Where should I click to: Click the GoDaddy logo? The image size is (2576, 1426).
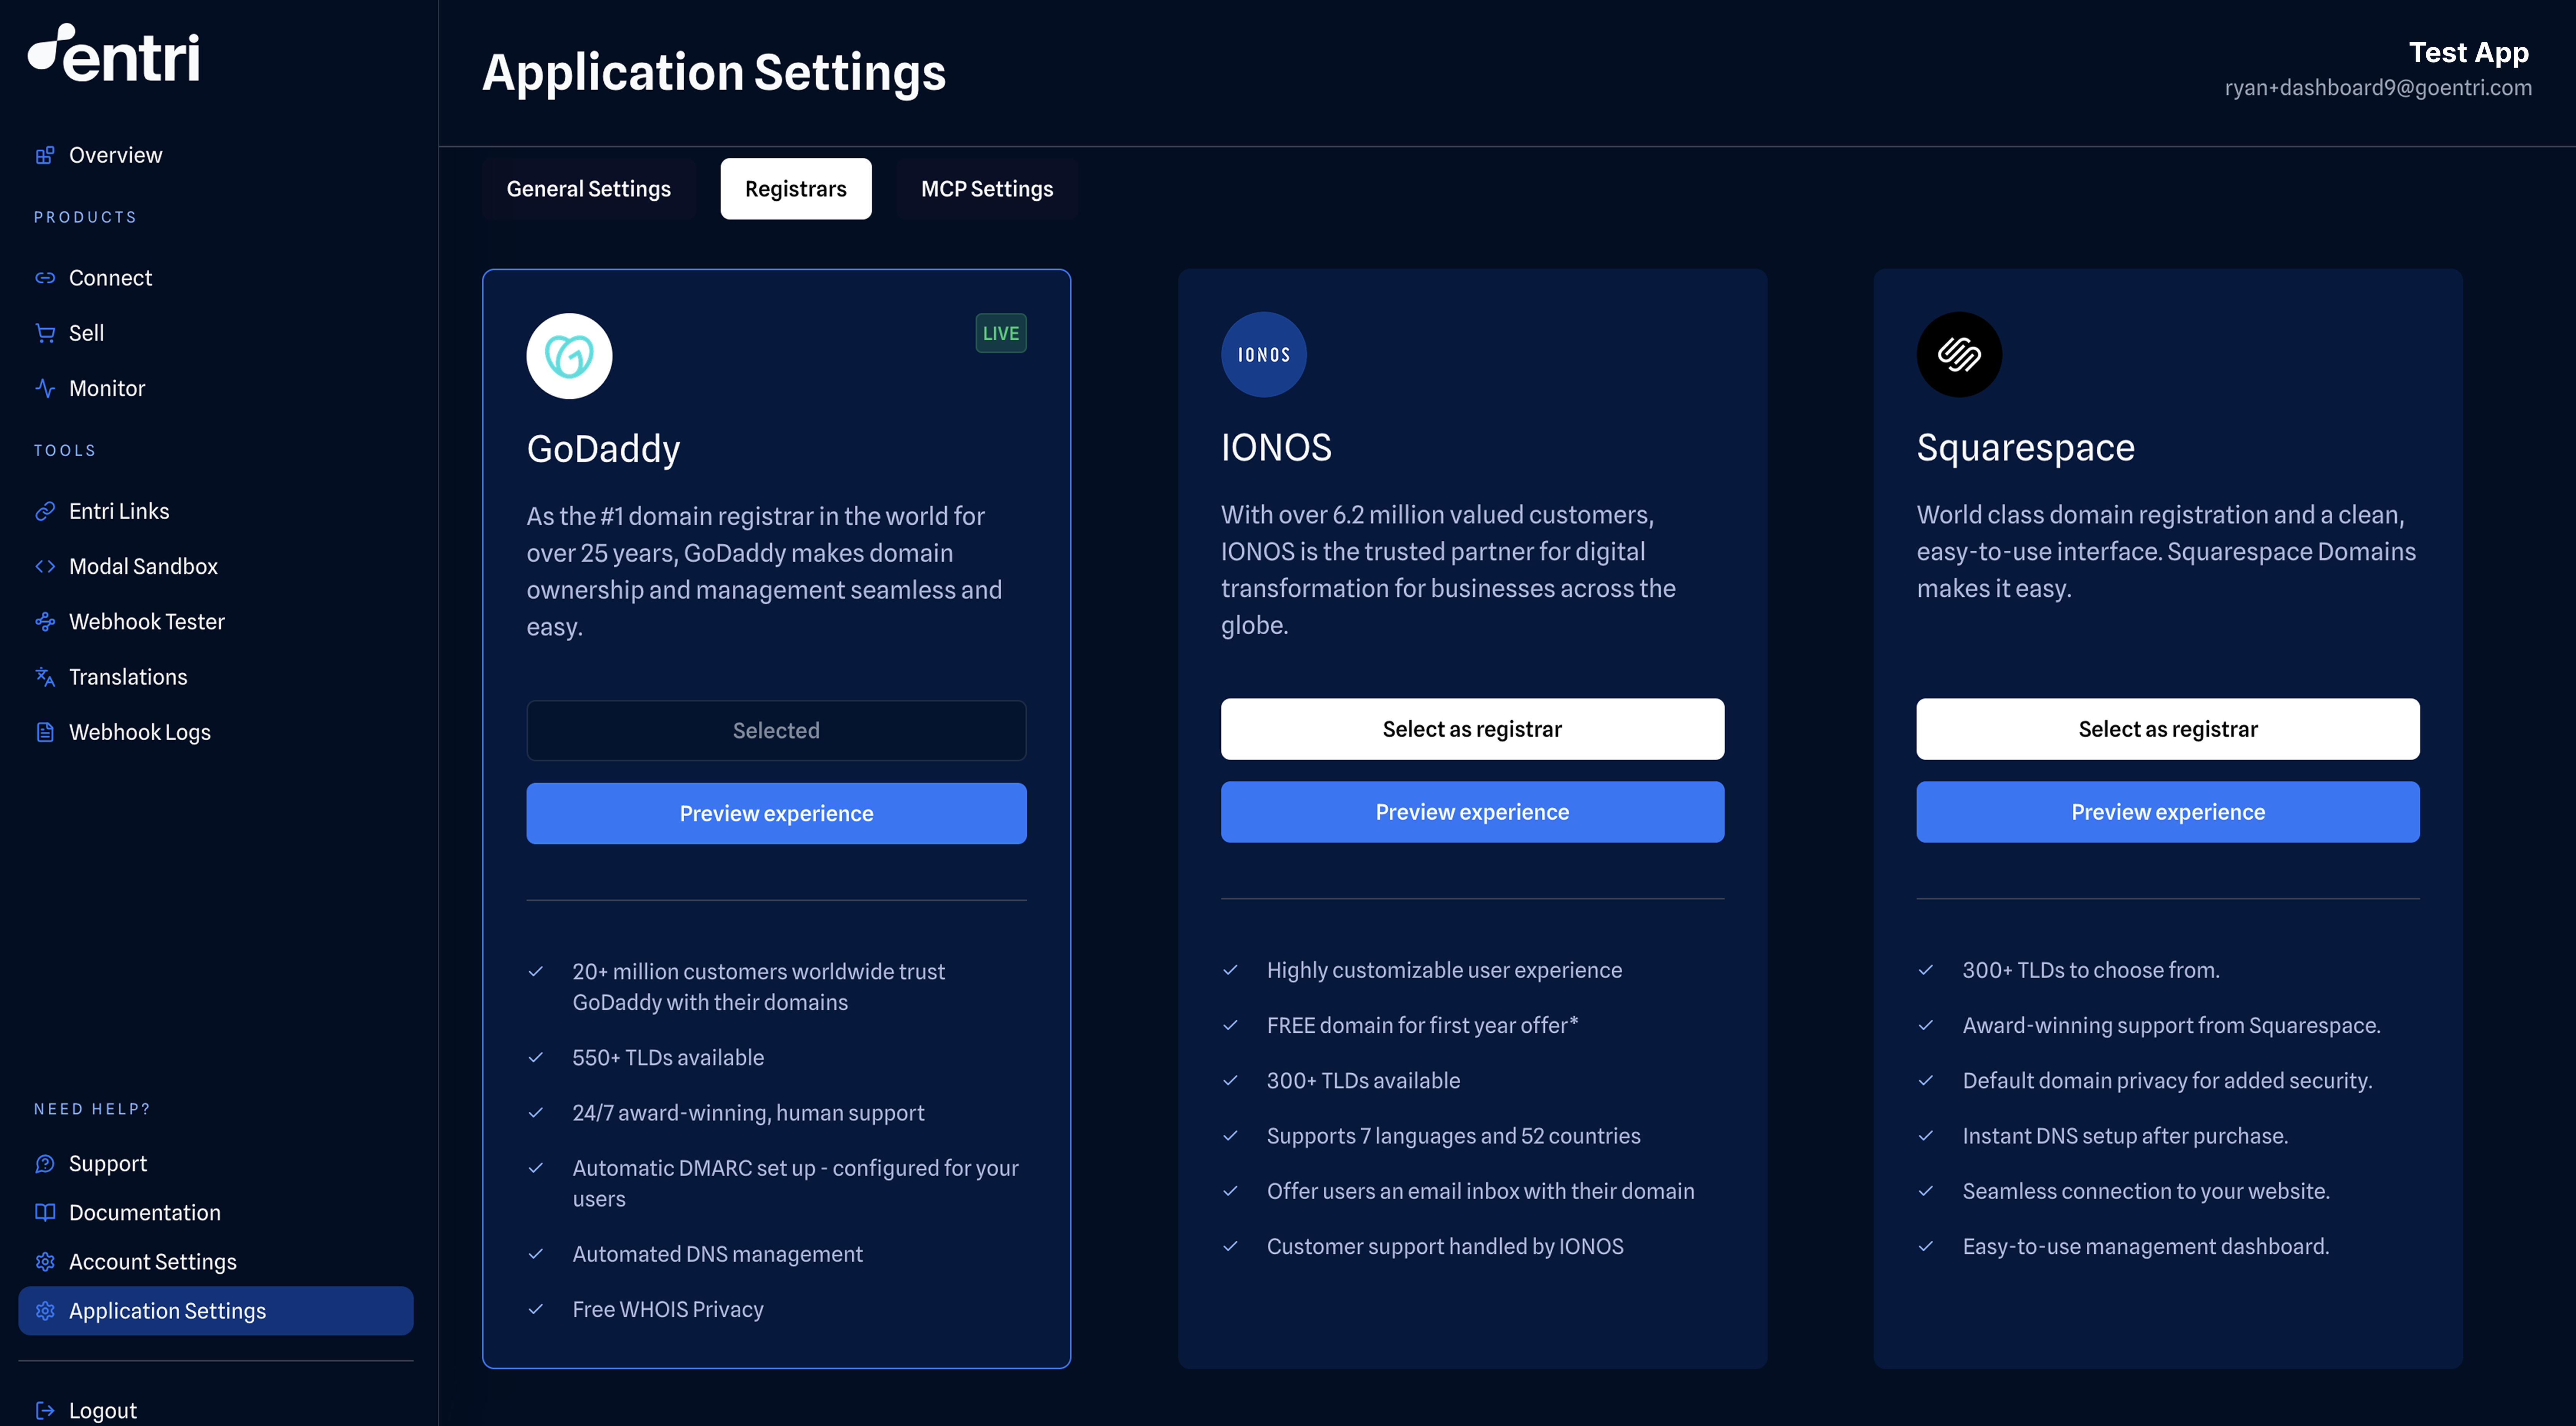[569, 356]
